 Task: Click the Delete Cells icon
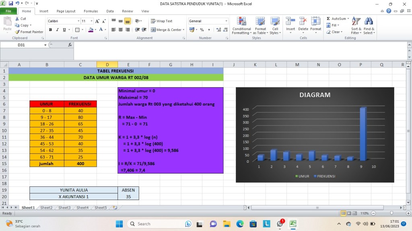(x=303, y=22)
